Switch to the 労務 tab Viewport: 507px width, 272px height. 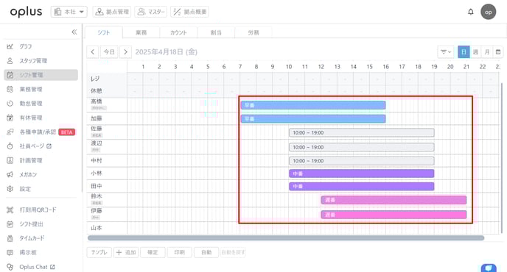(x=253, y=32)
